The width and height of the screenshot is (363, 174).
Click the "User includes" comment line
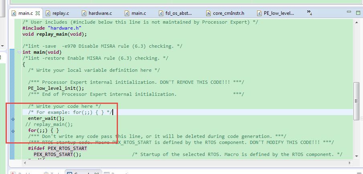coord(140,22)
